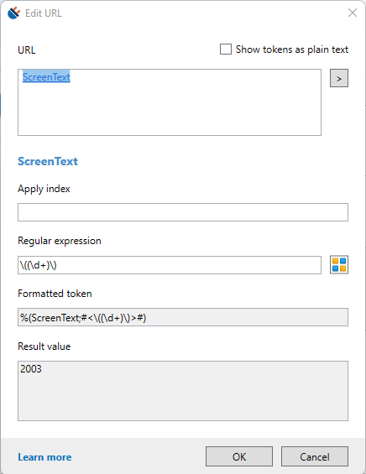Click the application logo in title bar
This screenshot has height=474, width=366.
tap(13, 13)
